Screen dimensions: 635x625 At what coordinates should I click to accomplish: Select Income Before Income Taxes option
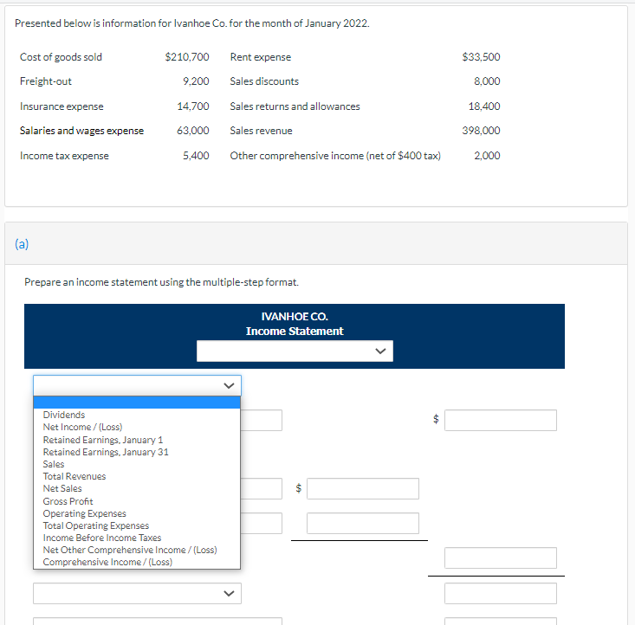pos(102,538)
